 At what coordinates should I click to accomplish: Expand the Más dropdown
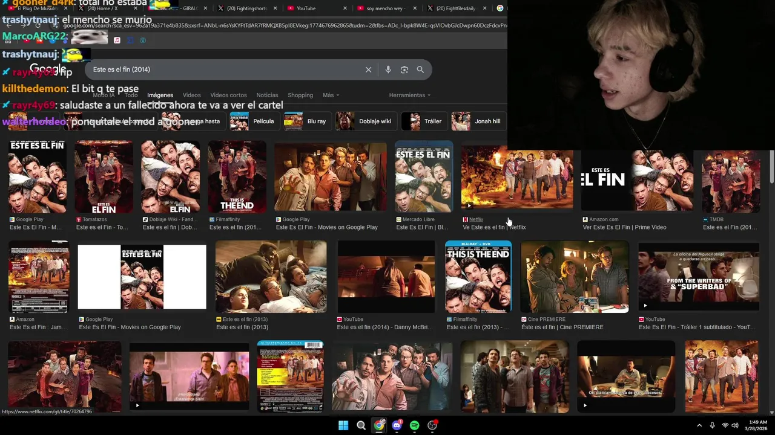pos(331,95)
